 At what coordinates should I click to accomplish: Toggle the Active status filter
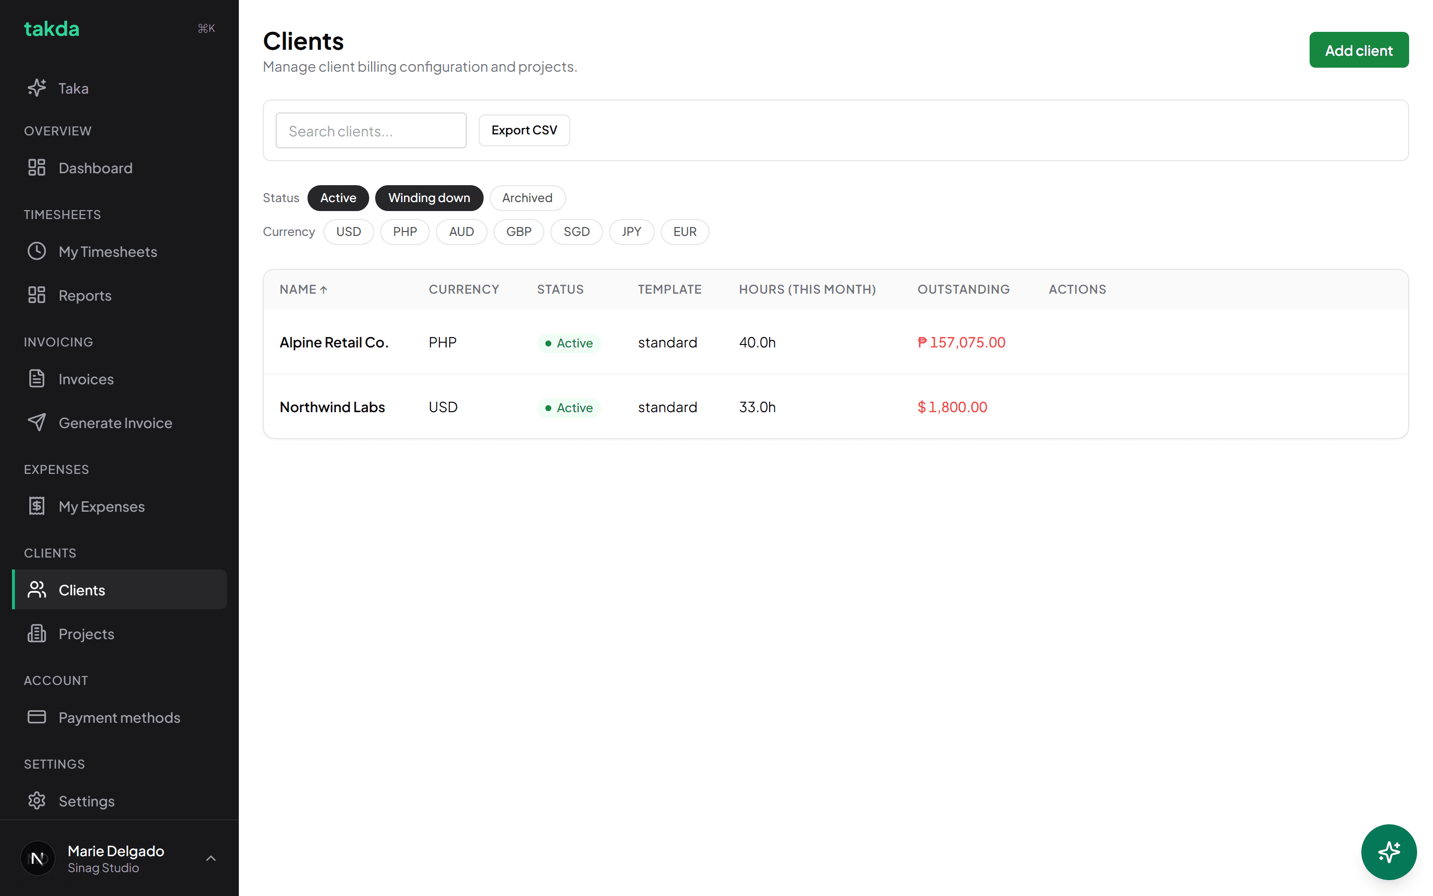(338, 198)
